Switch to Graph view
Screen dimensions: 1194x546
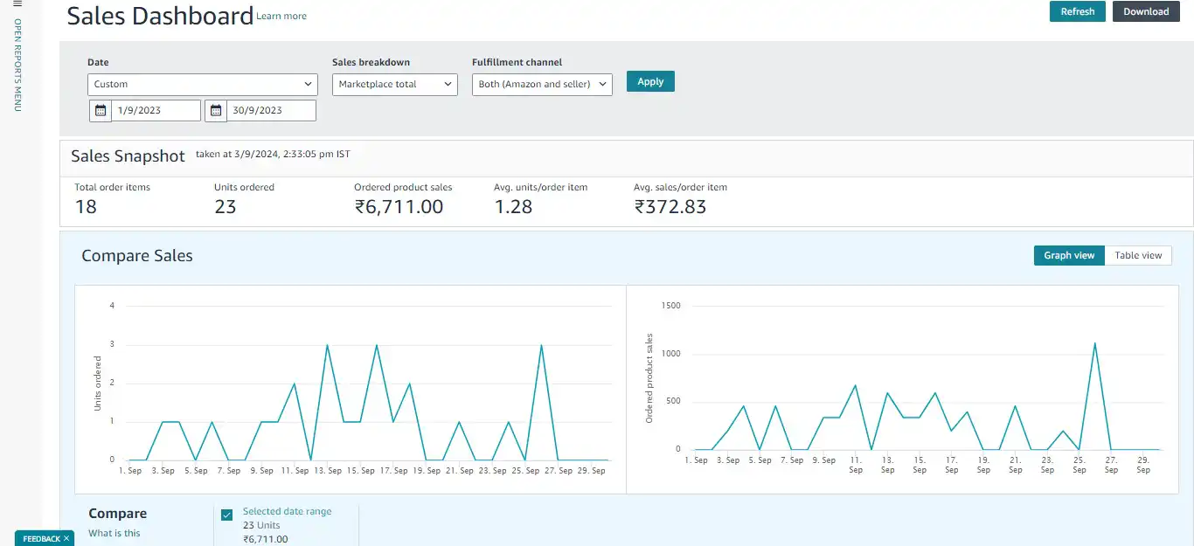1068,255
